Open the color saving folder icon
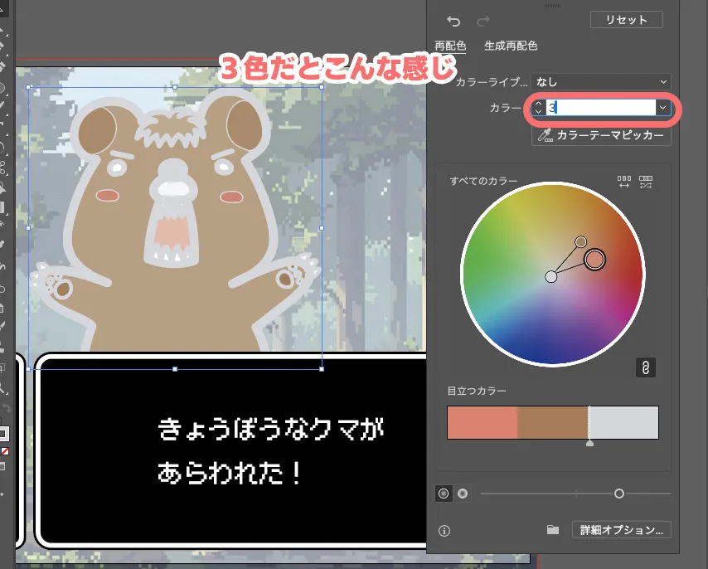This screenshot has height=569, width=708. [x=553, y=529]
